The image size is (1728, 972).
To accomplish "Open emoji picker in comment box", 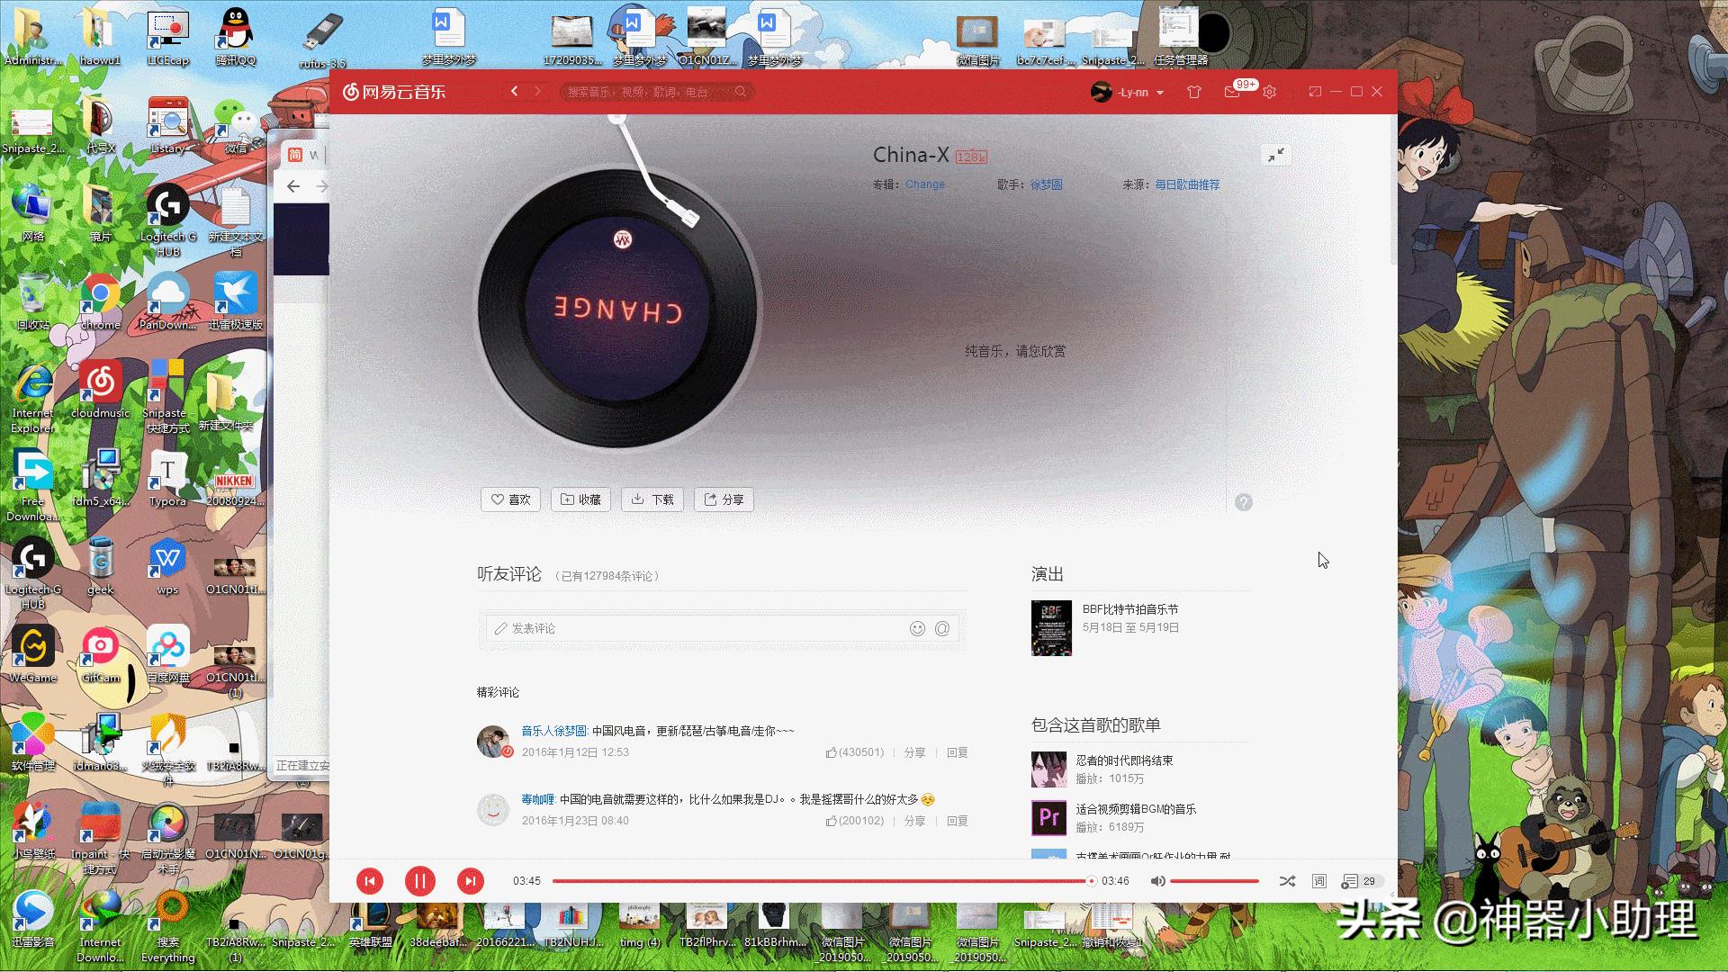I will (x=917, y=628).
